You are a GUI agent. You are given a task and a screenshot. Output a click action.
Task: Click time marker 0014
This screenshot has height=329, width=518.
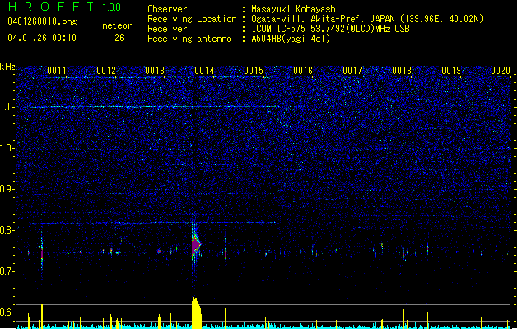(204, 70)
